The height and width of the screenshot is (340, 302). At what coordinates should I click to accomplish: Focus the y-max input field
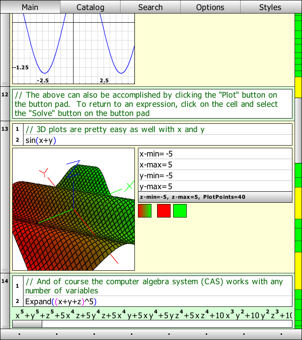[215, 187]
